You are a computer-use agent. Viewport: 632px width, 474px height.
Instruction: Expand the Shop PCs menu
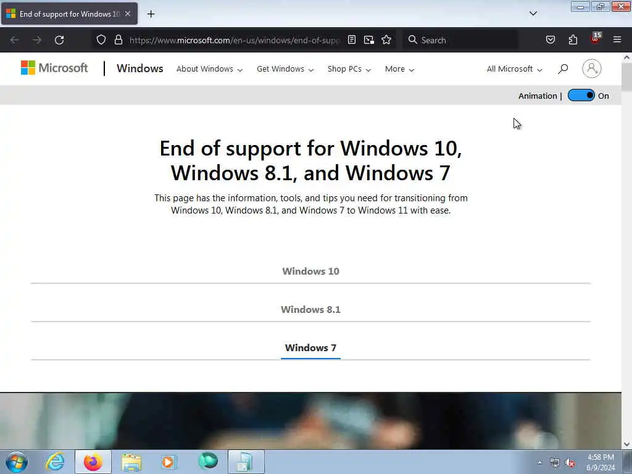[x=349, y=69]
